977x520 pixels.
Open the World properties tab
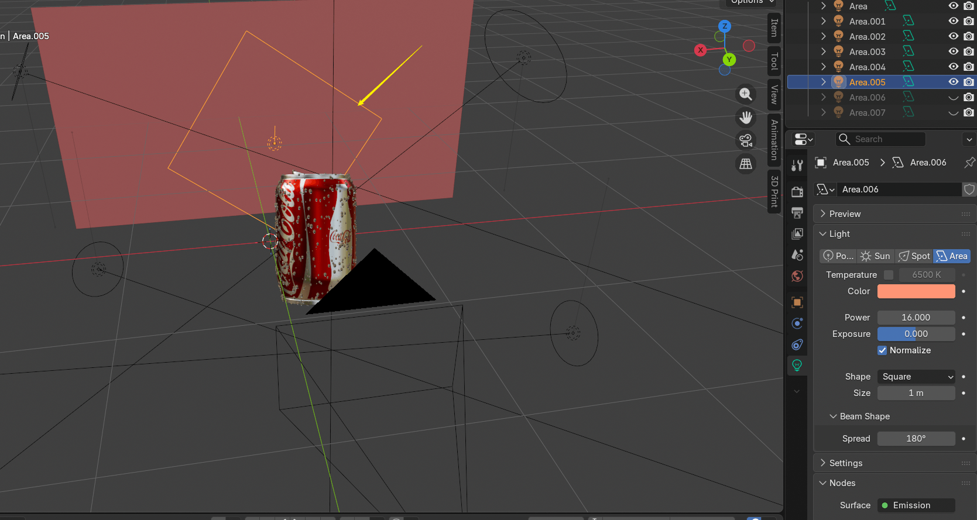(797, 276)
